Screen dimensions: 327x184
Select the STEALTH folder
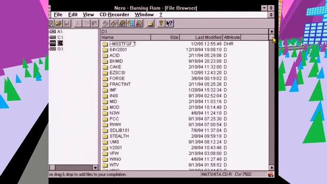(116, 136)
